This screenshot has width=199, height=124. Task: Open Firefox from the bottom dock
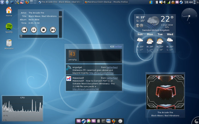(113, 121)
